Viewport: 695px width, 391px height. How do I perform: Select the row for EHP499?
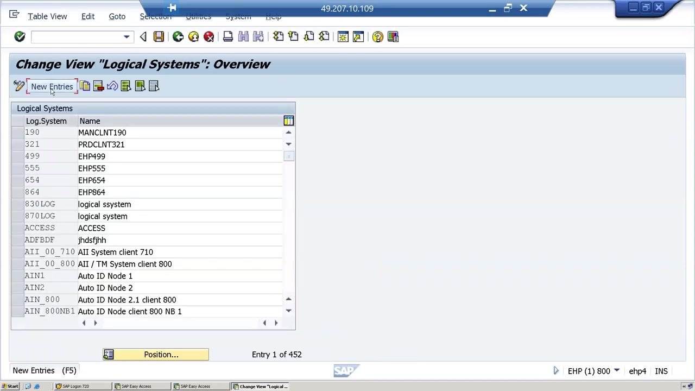(x=17, y=156)
